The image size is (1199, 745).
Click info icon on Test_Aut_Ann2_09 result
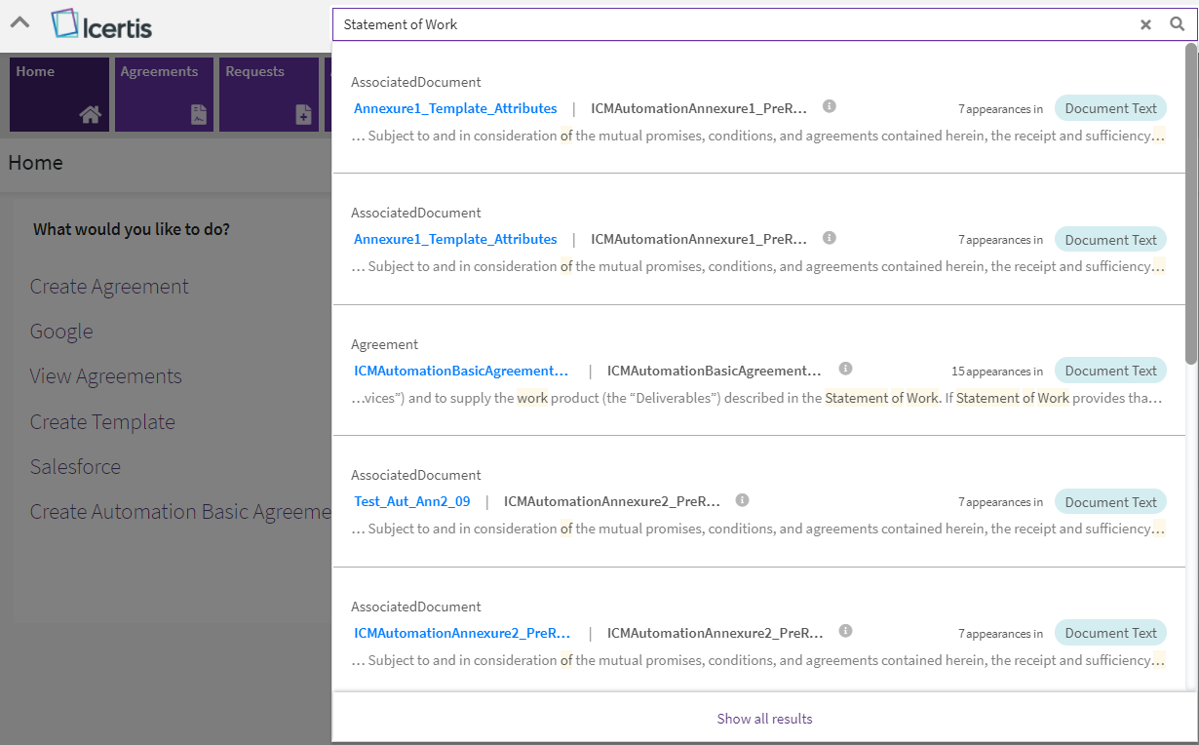742,500
